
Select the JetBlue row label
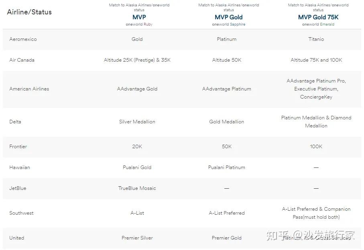[18, 188]
